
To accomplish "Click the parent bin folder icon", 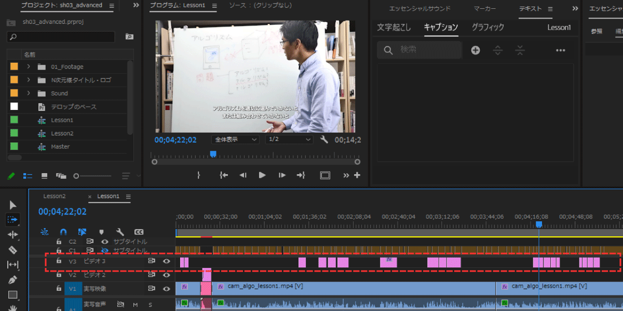I will (x=11, y=23).
